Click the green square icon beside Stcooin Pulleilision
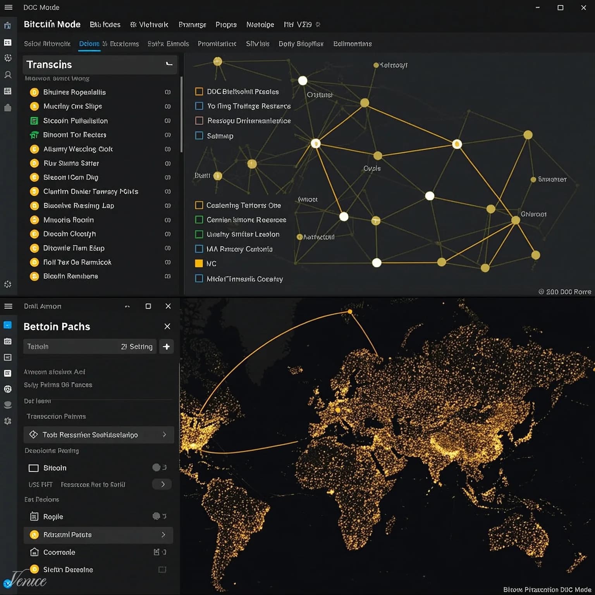The width and height of the screenshot is (595, 595). [34, 121]
